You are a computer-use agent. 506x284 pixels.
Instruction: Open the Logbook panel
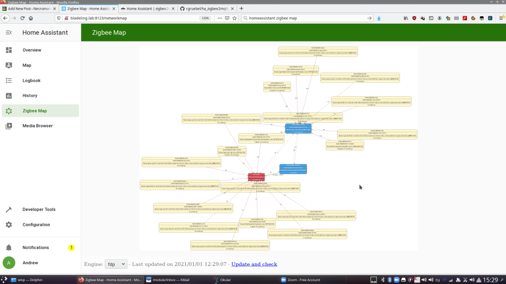pyautogui.click(x=41, y=80)
